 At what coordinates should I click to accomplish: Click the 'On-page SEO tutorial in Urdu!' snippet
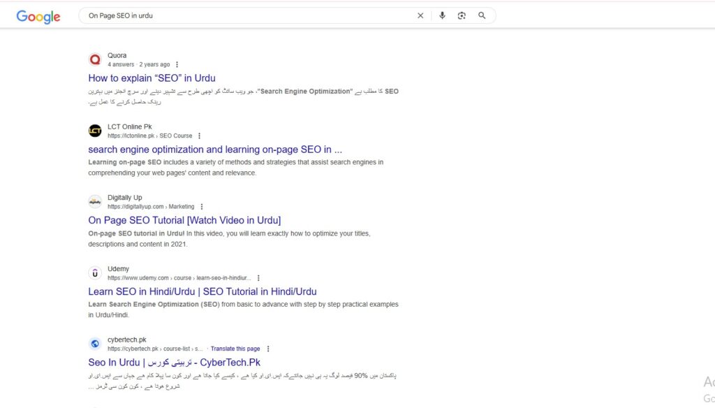tap(229, 239)
